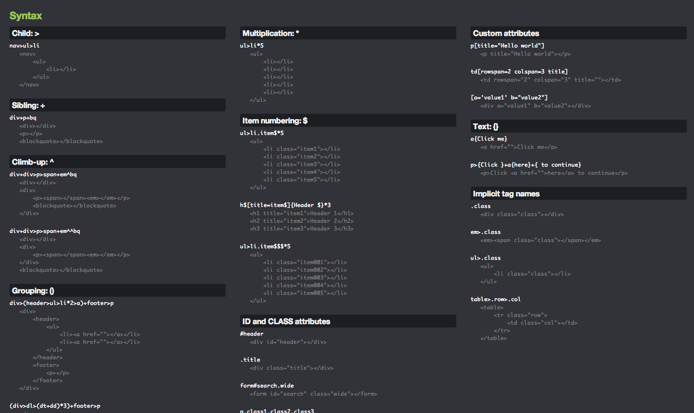This screenshot has width=694, height=413.
Task: Select the "Child: >" section header
Action: (25, 33)
